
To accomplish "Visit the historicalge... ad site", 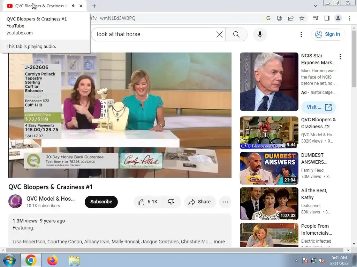I will [x=319, y=107].
